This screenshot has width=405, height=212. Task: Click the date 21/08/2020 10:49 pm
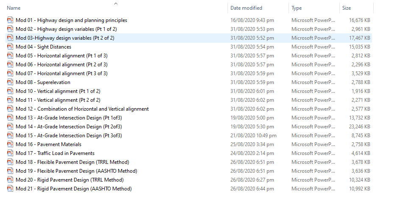tap(253, 136)
